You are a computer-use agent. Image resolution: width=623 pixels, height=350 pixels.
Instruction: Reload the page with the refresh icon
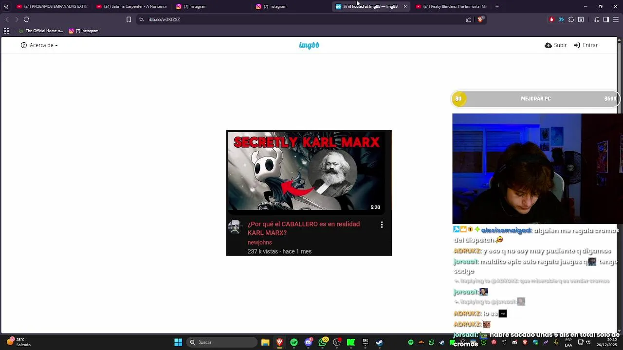click(26, 19)
